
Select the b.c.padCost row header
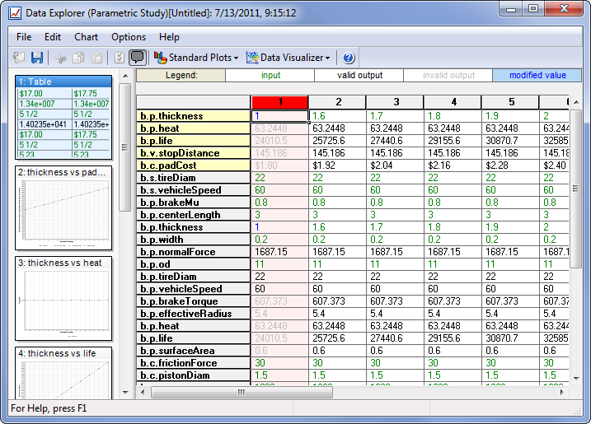point(193,165)
